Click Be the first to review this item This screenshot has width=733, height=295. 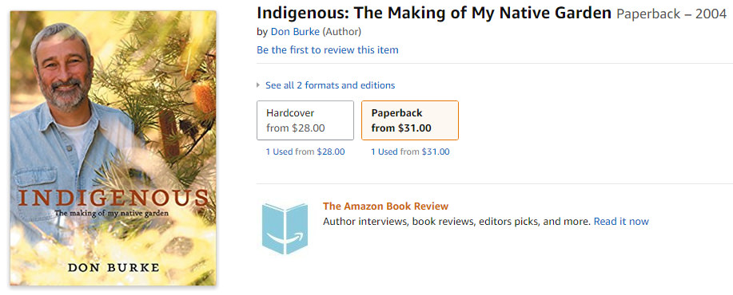coord(327,50)
